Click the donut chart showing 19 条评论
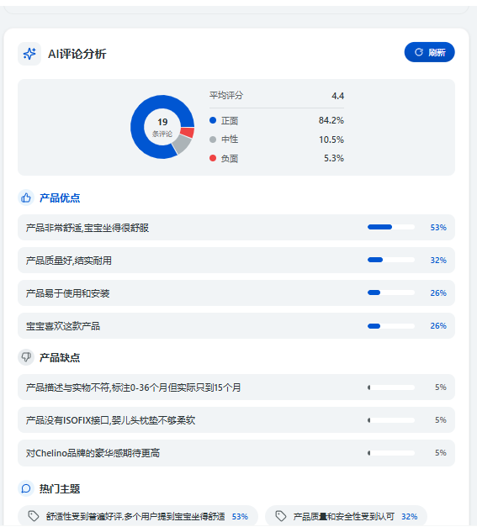 [162, 127]
